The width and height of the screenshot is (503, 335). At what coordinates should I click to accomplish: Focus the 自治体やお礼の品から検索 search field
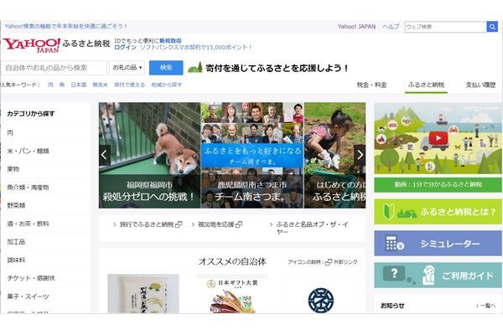(x=54, y=68)
